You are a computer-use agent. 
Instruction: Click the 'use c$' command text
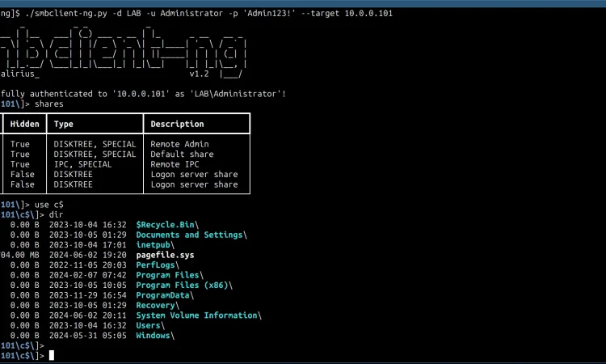49,205
